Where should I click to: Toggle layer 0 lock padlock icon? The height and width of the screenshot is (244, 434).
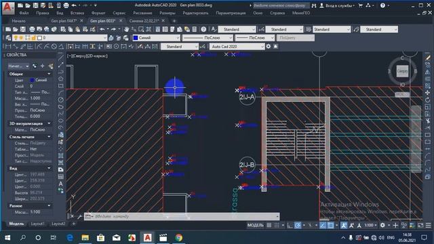(33, 38)
